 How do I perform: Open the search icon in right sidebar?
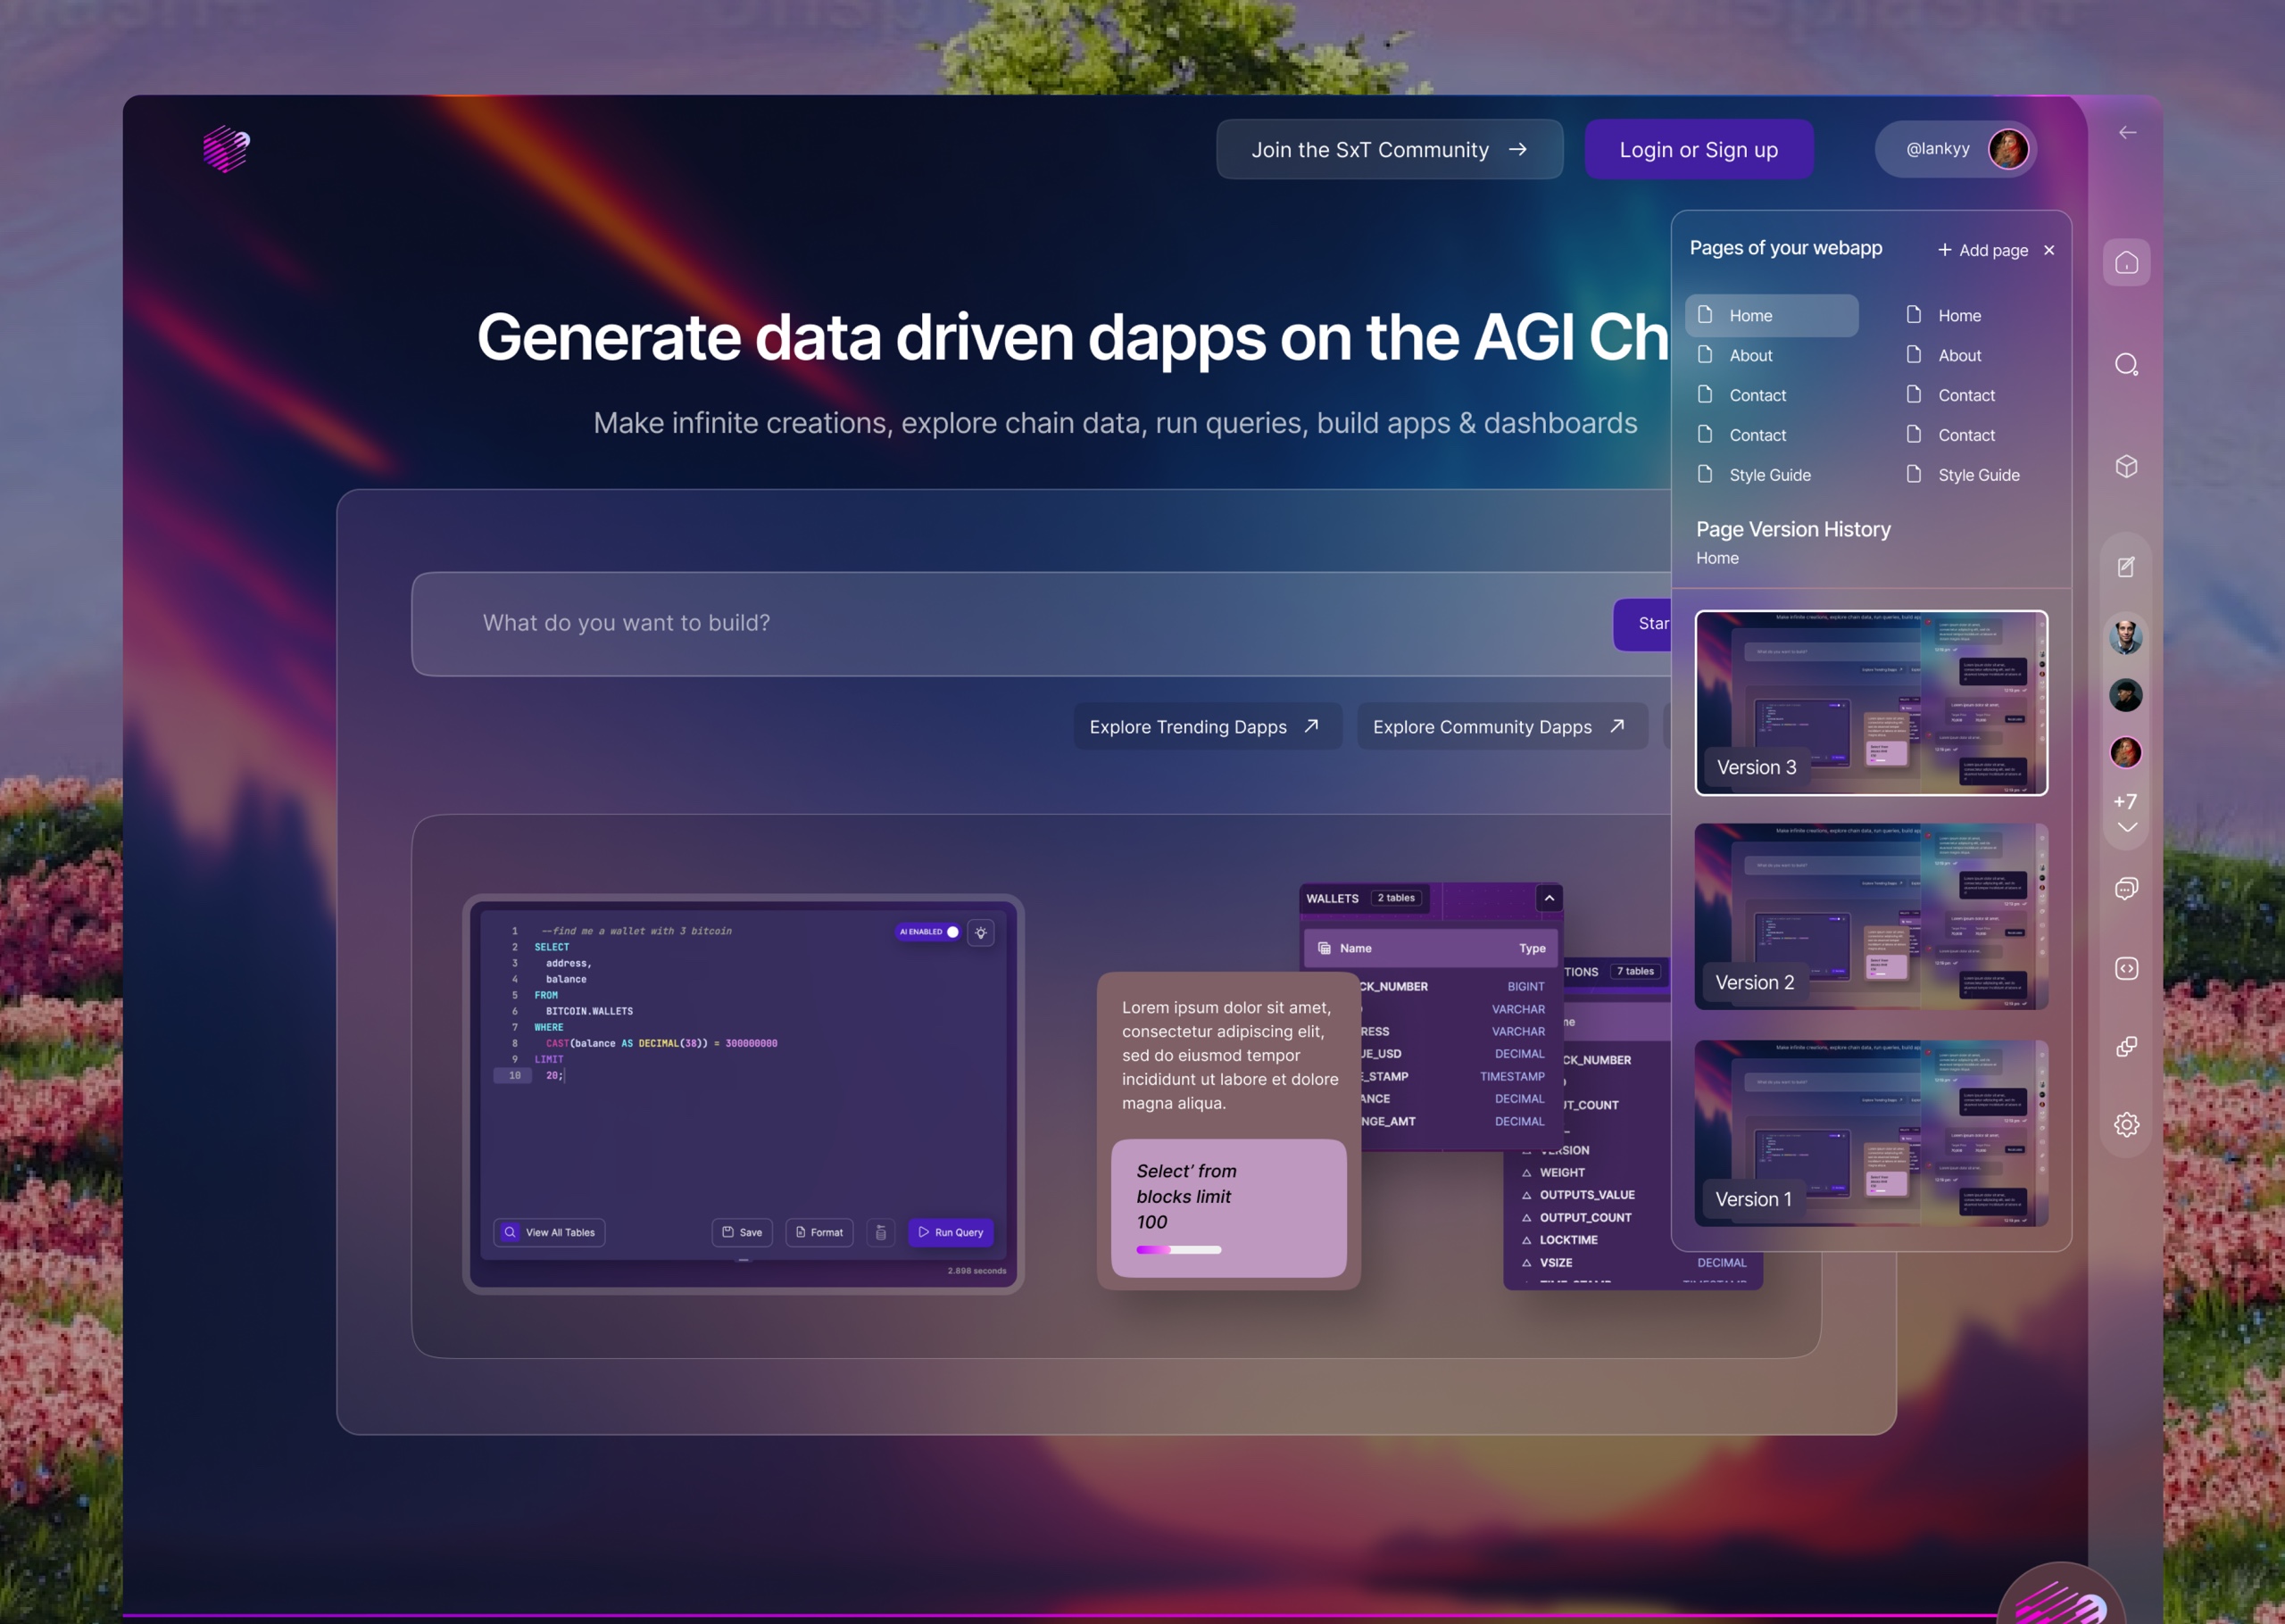2126,364
